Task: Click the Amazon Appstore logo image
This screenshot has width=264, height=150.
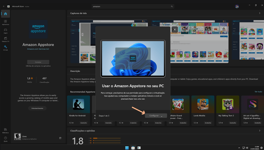Action: [x=38, y=29]
